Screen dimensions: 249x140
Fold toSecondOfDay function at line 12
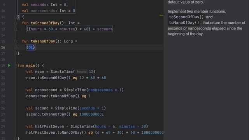pyautogui.click(x=16, y=23)
